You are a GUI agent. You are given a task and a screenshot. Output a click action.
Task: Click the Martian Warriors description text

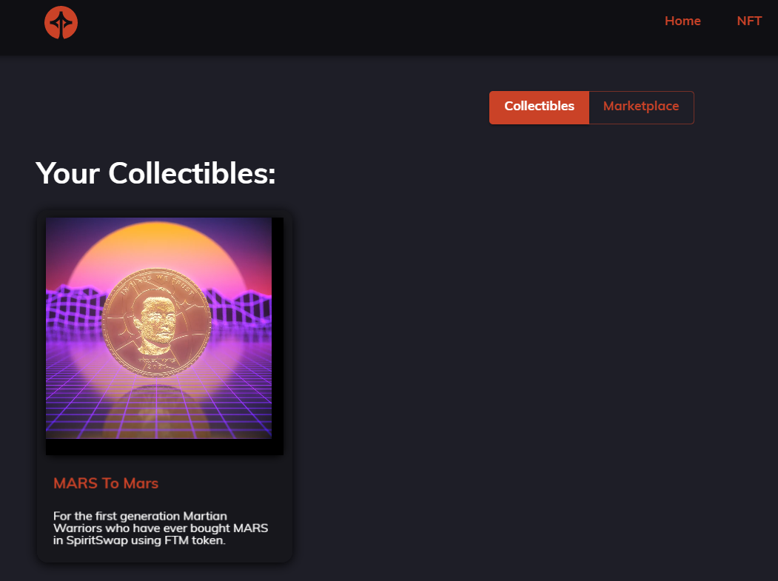point(161,528)
